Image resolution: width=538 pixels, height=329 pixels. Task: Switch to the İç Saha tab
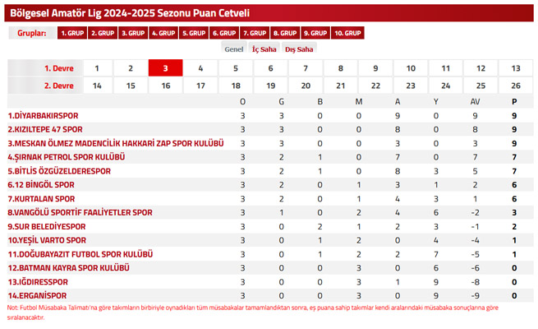click(x=264, y=49)
